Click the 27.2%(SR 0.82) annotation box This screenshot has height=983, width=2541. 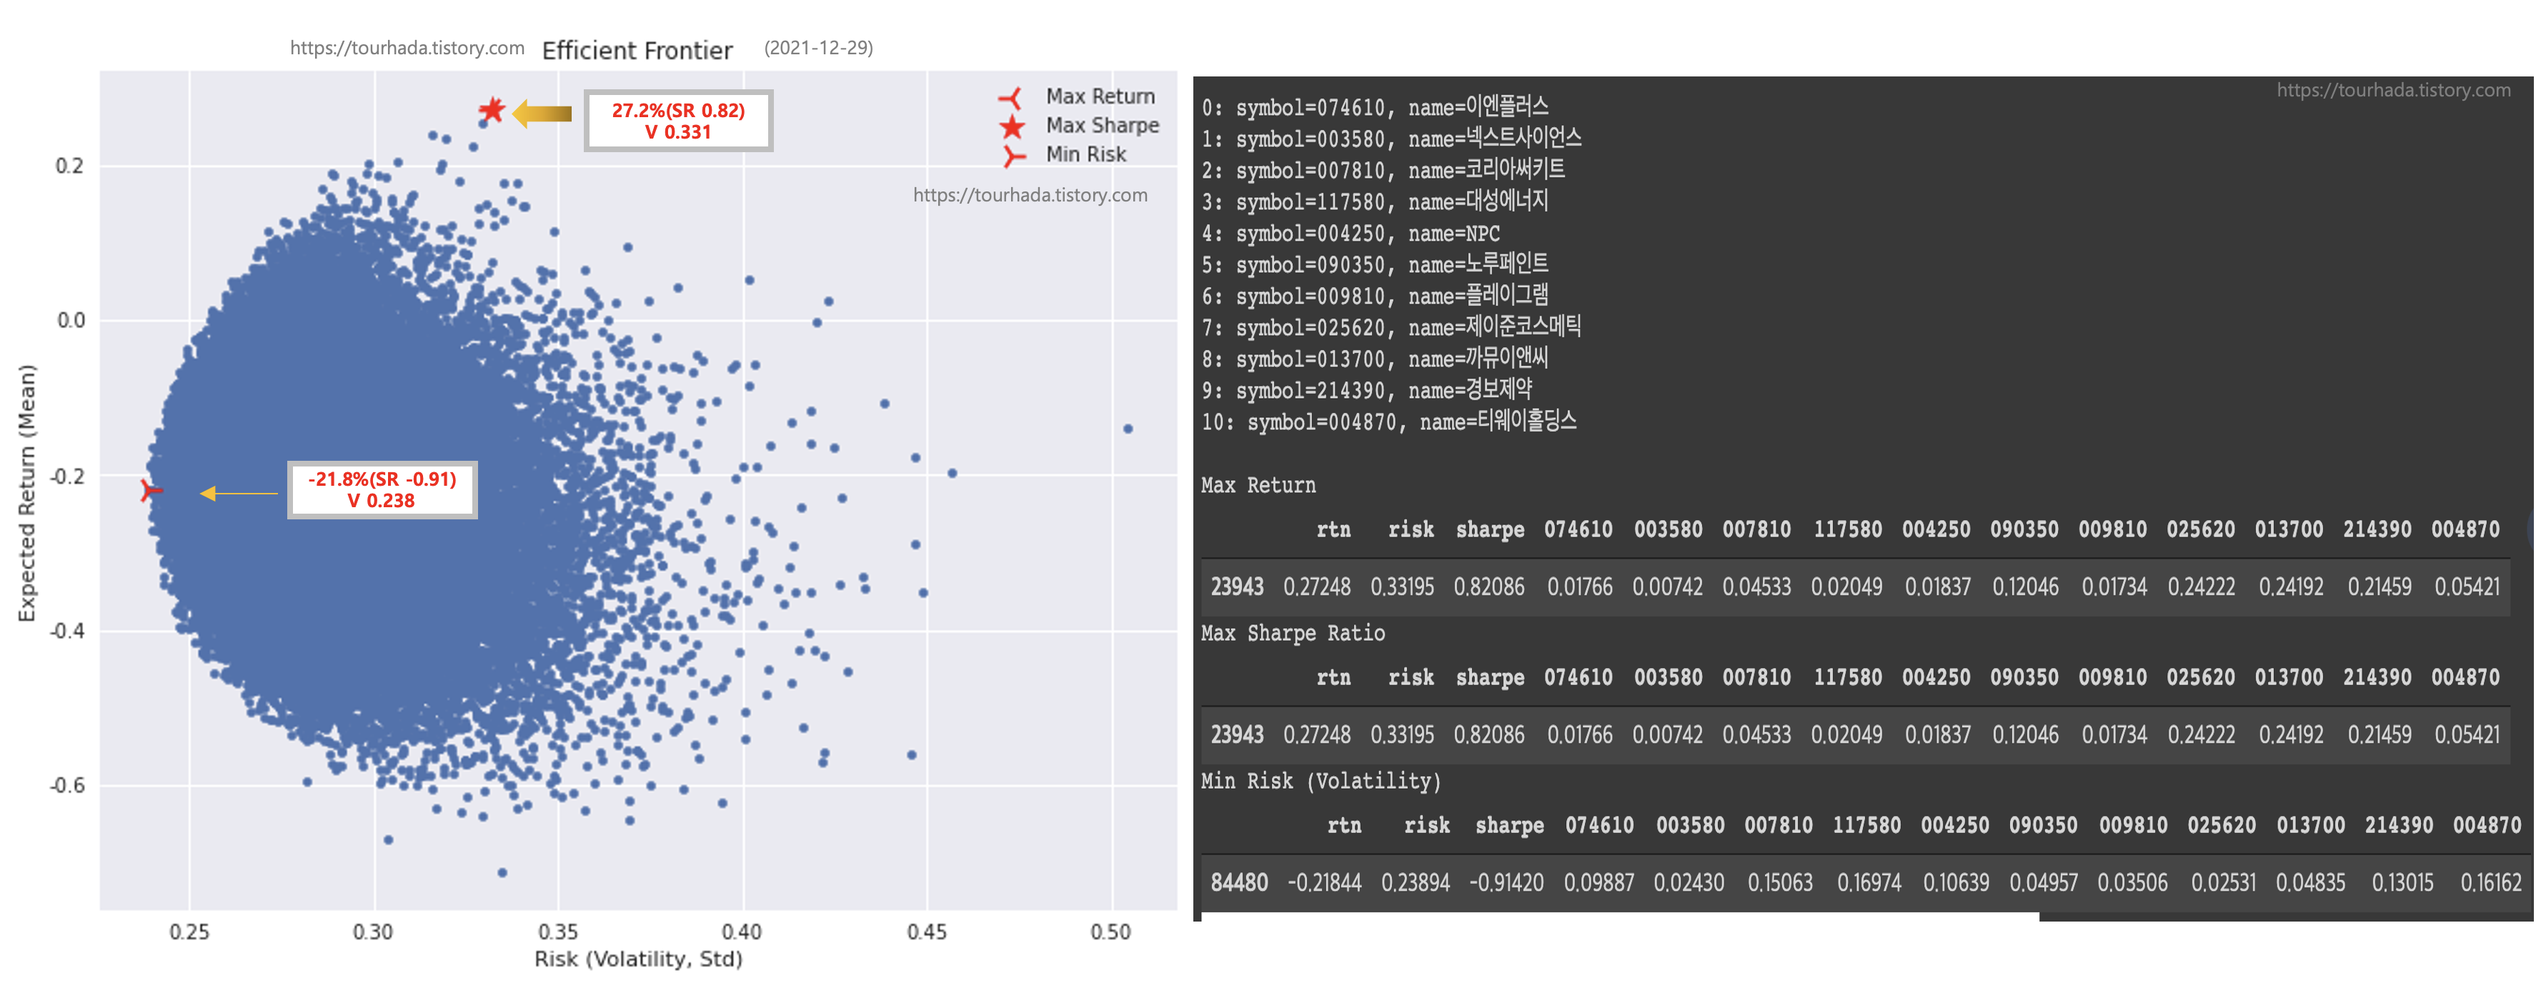(679, 121)
